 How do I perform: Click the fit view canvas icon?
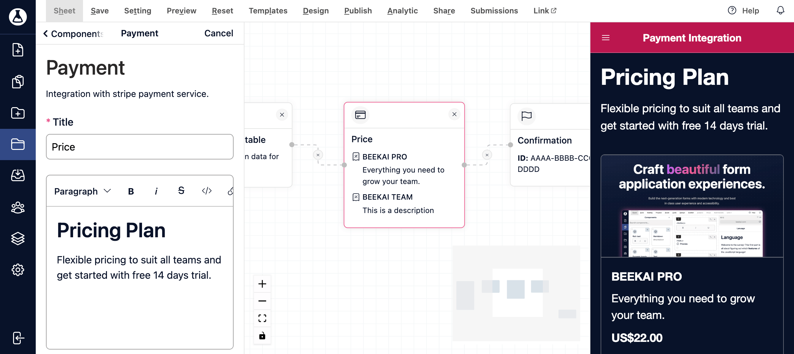point(262,318)
